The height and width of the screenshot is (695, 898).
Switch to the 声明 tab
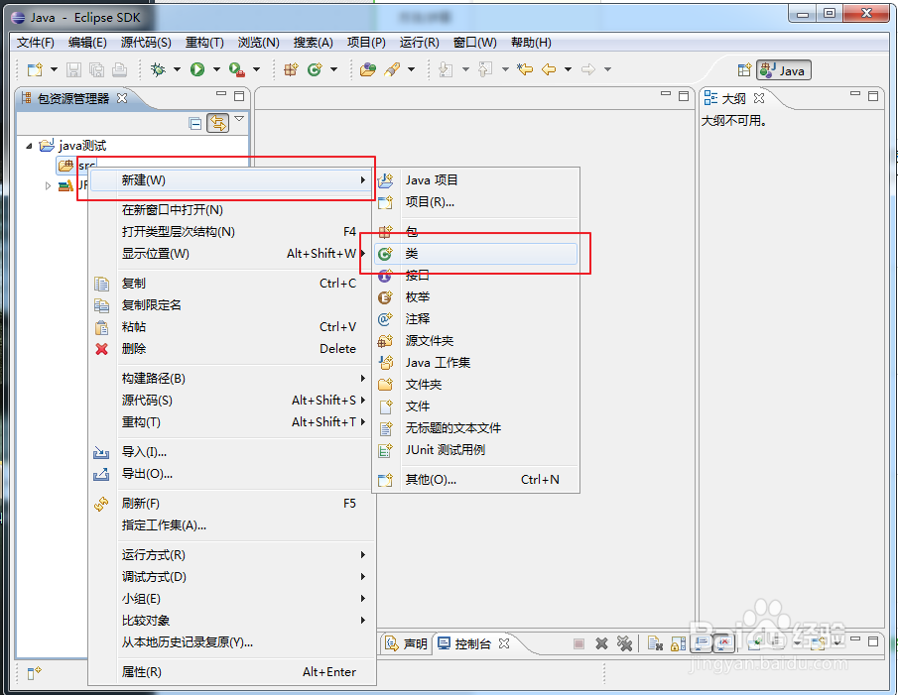pos(406,643)
